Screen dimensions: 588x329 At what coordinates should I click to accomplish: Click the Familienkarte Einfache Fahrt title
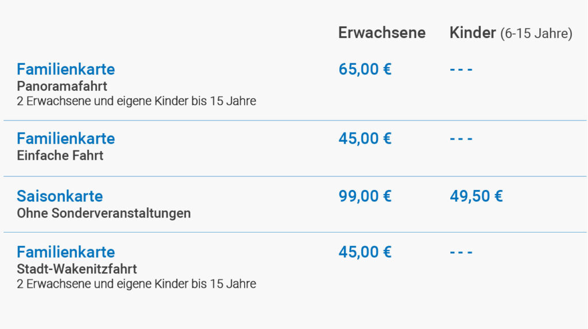(65, 139)
